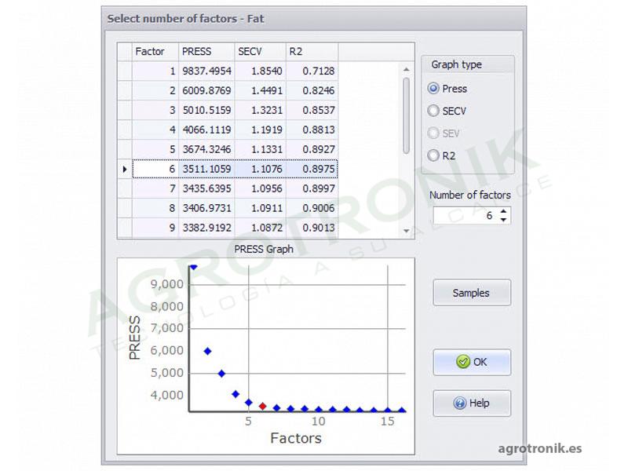Confirm selection with the OK button

(471, 363)
